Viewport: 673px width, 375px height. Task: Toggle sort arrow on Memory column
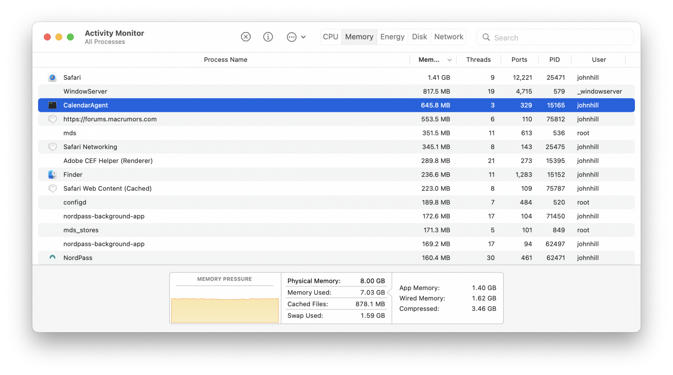(449, 60)
